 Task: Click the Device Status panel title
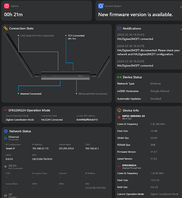pos(132,77)
